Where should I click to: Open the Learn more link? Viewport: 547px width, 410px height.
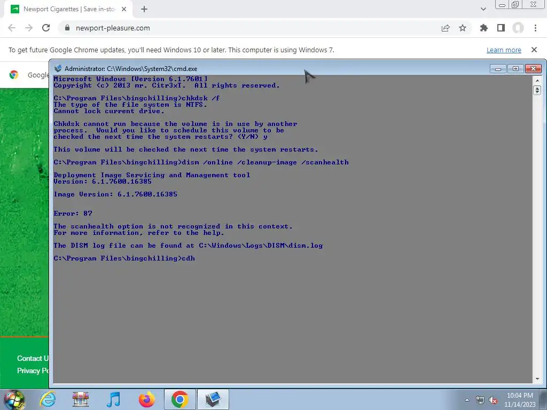coord(504,50)
